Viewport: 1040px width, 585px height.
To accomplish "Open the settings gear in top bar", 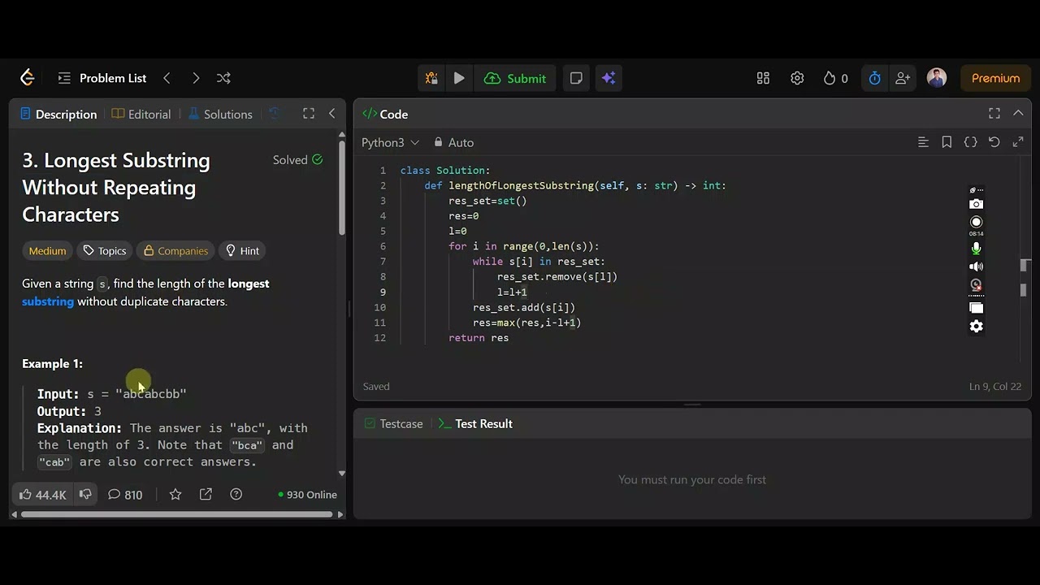I will tap(797, 78).
